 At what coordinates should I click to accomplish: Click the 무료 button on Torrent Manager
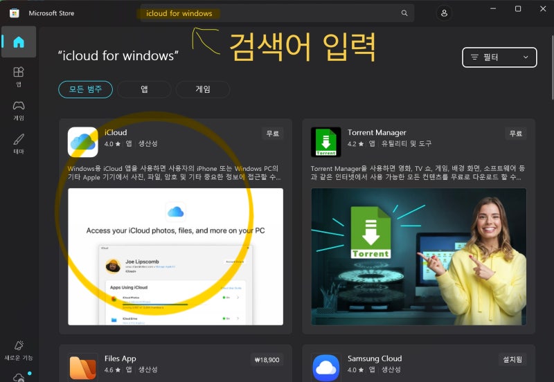click(515, 134)
